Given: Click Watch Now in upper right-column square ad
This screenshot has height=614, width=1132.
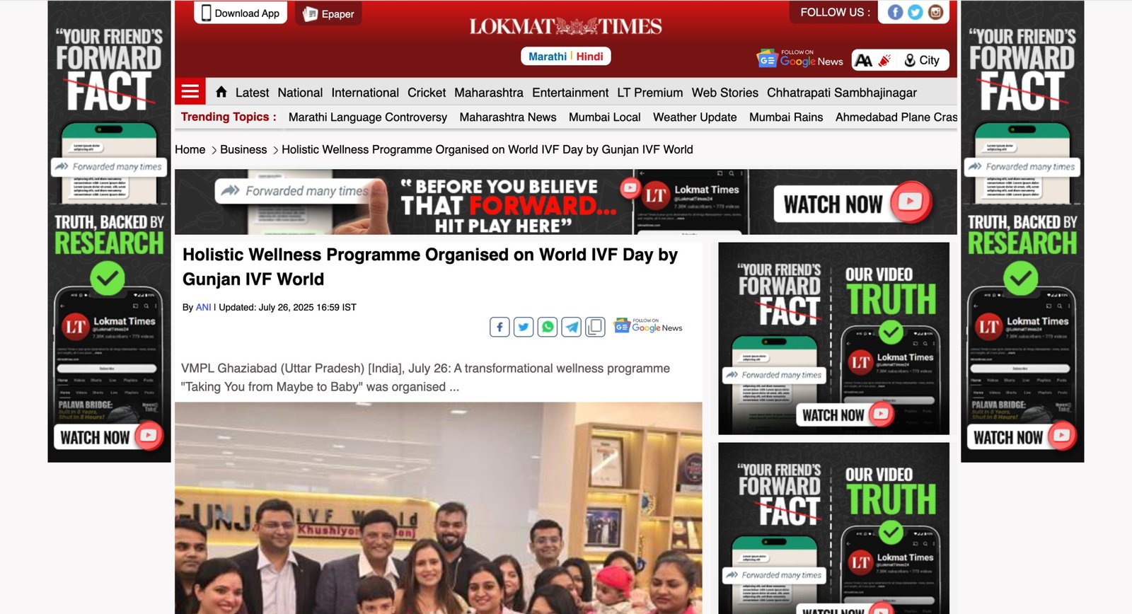Looking at the screenshot, I should (845, 415).
